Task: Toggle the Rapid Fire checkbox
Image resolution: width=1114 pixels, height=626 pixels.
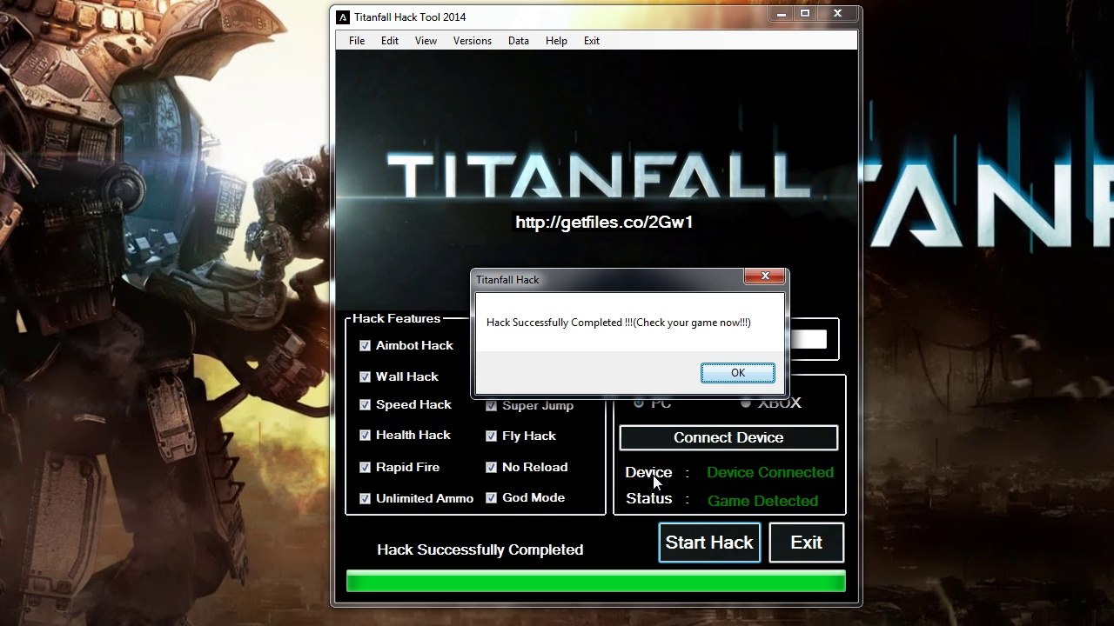Action: (x=365, y=467)
